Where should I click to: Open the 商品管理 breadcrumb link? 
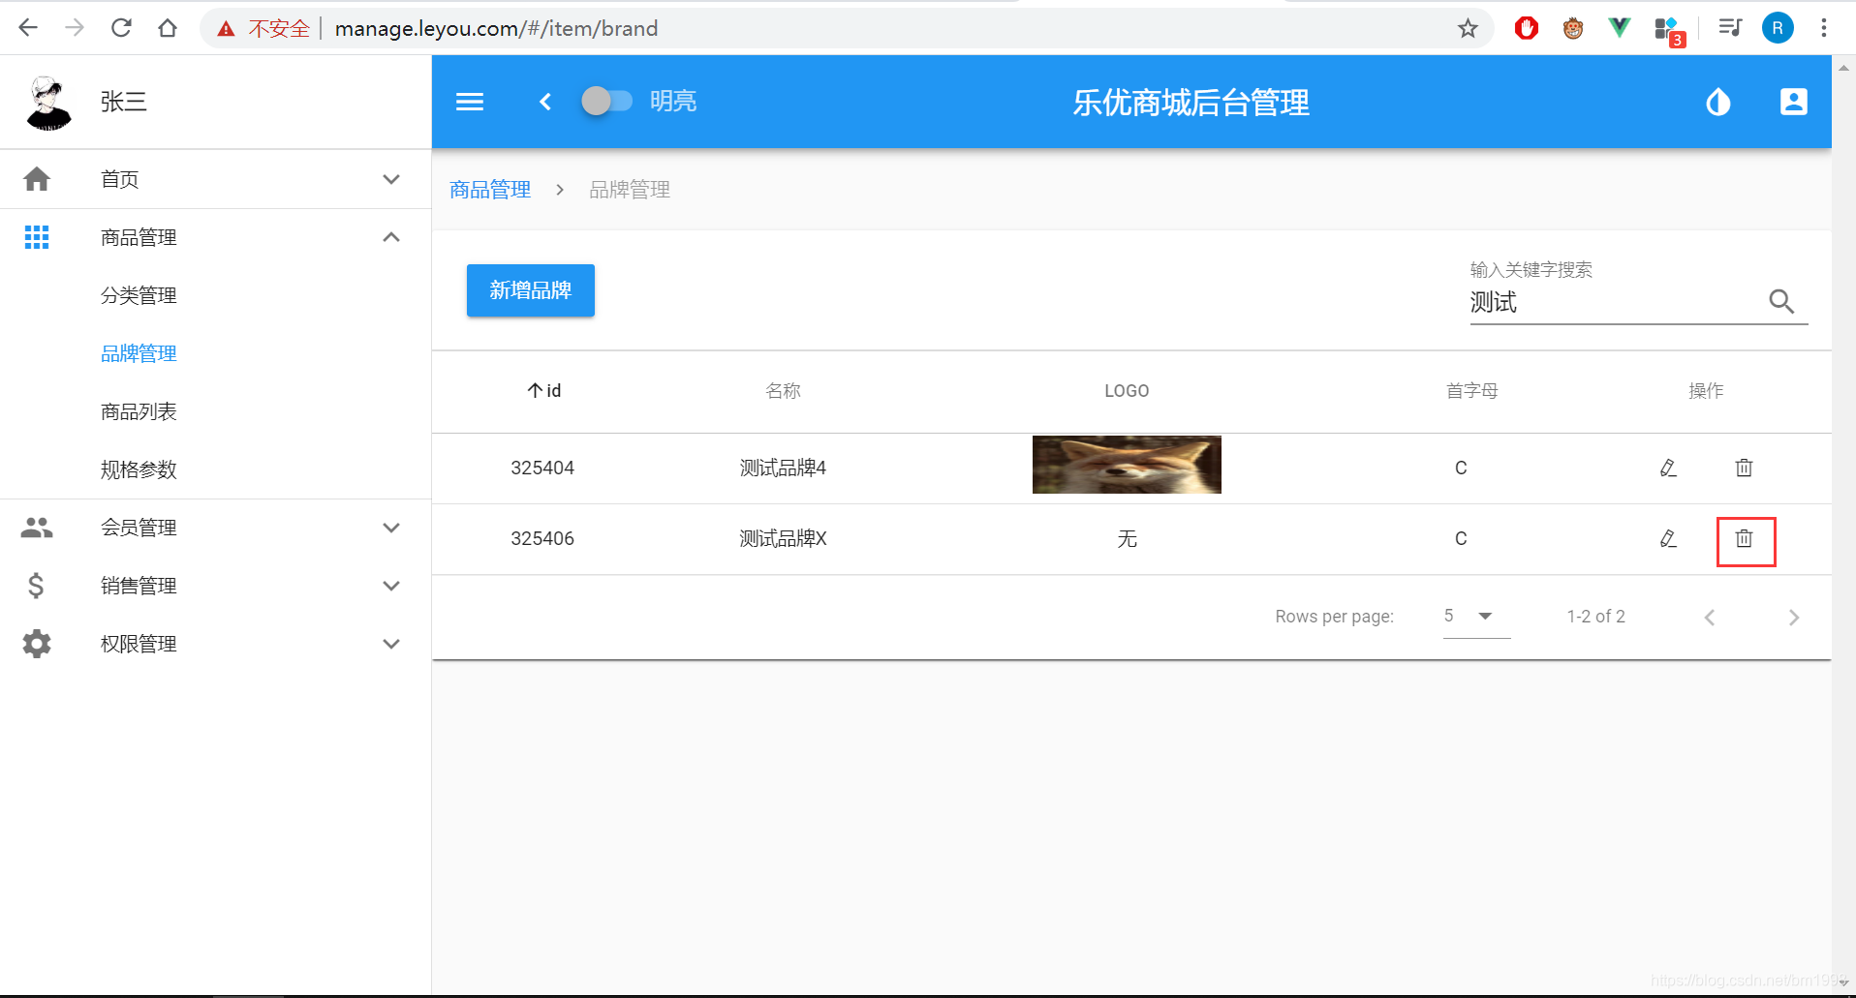pyautogui.click(x=489, y=189)
